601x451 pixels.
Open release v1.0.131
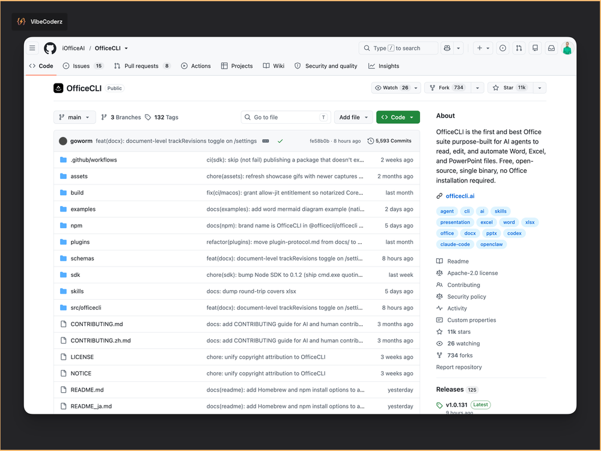457,405
